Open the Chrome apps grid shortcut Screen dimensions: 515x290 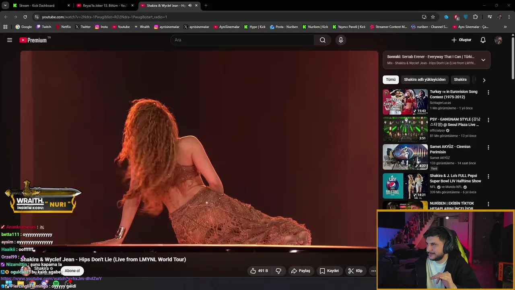click(x=5, y=27)
